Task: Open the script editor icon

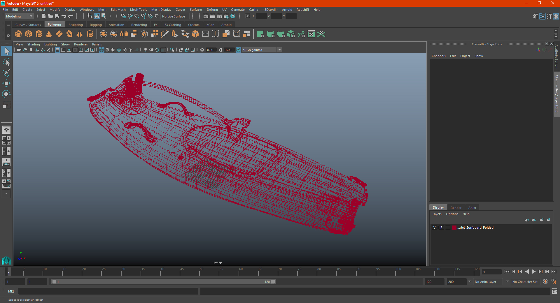Action: [555, 291]
